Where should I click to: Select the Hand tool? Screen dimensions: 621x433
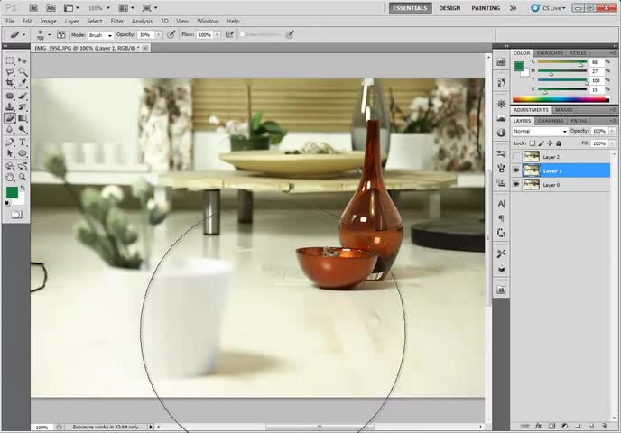[10, 178]
